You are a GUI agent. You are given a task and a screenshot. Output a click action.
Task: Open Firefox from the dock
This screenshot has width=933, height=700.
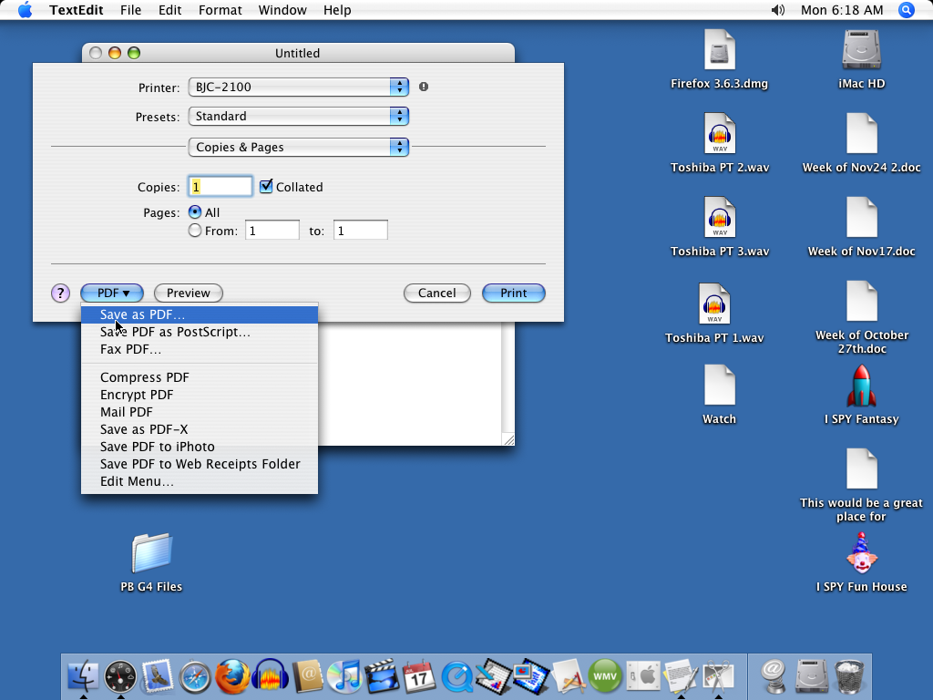232,677
